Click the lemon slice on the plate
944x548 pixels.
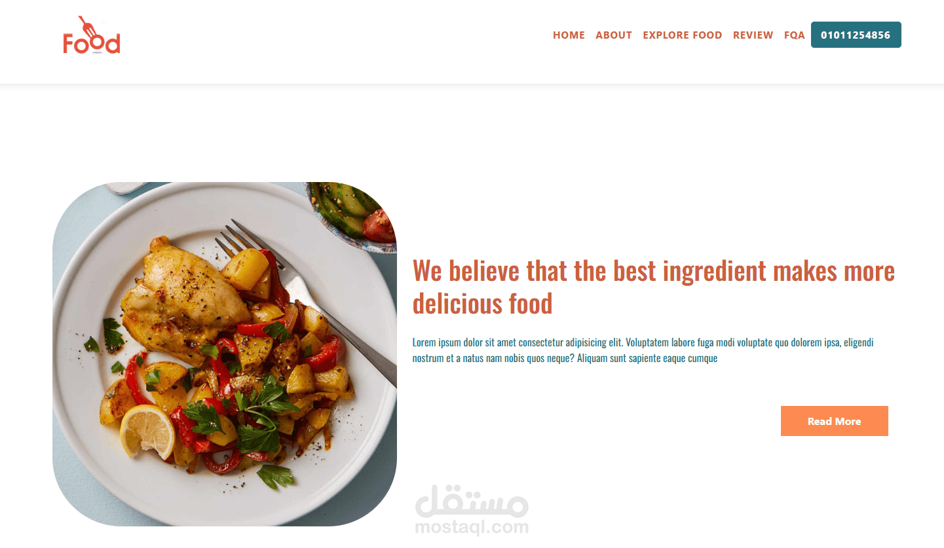coord(147,431)
